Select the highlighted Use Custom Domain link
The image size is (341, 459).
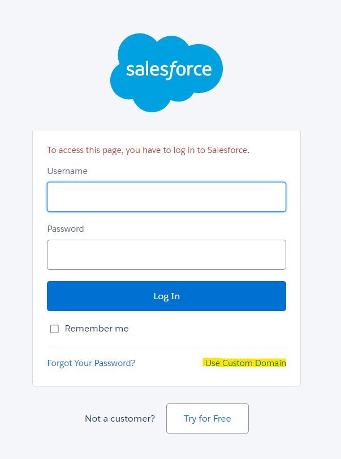[x=245, y=363]
